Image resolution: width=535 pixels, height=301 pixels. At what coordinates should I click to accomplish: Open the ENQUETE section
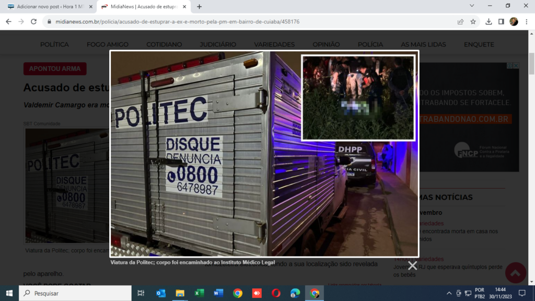(479, 44)
